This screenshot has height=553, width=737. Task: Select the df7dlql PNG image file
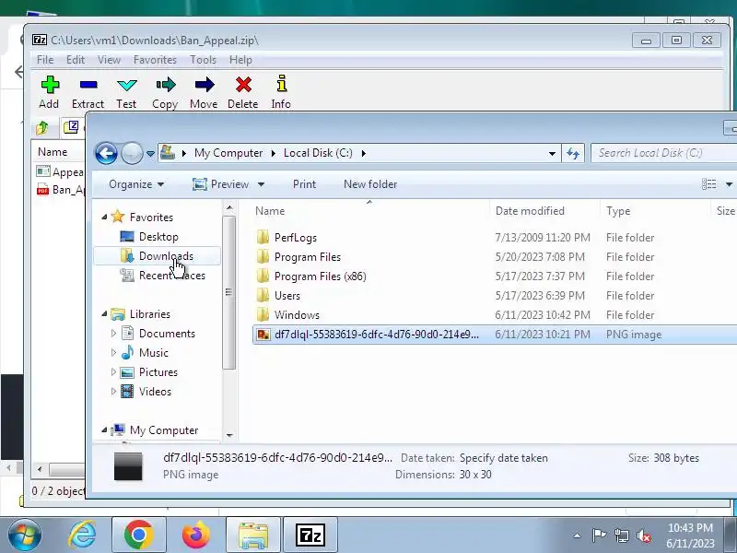point(495,335)
